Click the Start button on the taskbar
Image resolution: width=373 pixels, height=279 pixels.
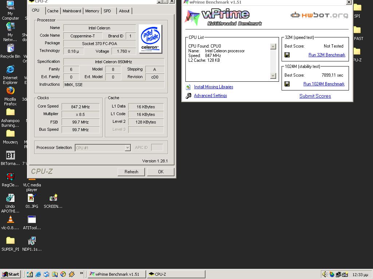click(x=11, y=274)
